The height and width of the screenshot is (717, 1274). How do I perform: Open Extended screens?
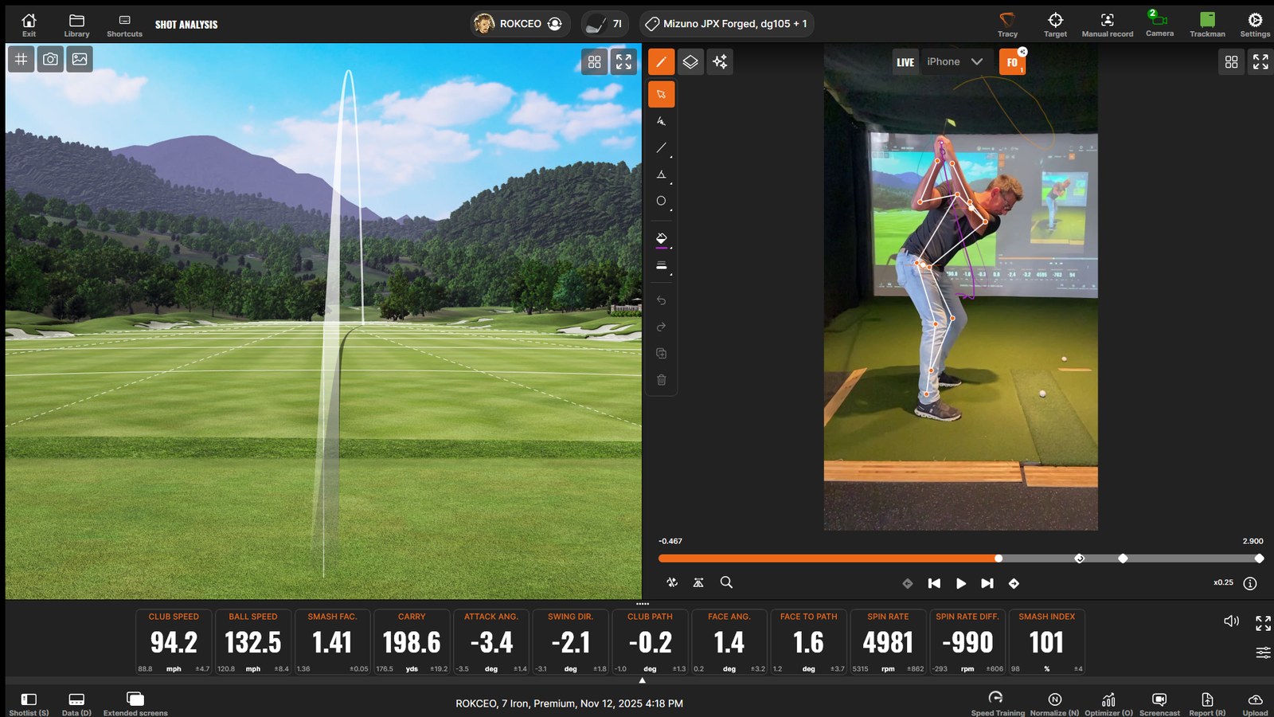pyautogui.click(x=135, y=703)
